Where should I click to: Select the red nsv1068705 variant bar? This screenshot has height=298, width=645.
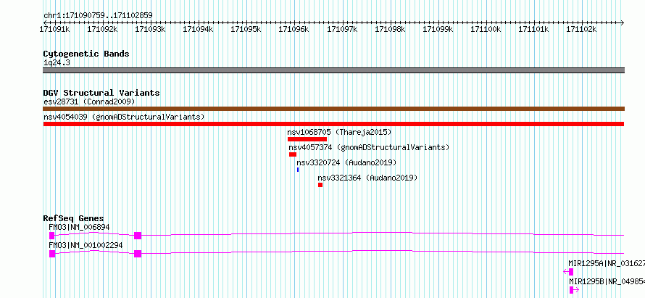click(x=307, y=139)
